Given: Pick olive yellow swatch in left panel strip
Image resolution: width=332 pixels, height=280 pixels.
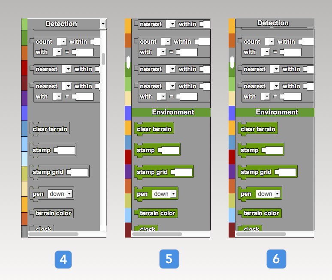Looking at the screenshot, I should coord(24,174).
